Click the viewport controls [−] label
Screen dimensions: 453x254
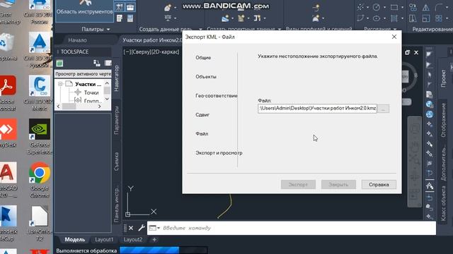[x=127, y=52]
